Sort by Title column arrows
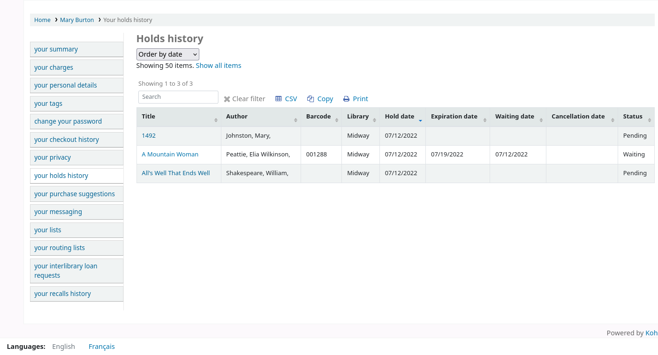658x355 pixels. 216,120
